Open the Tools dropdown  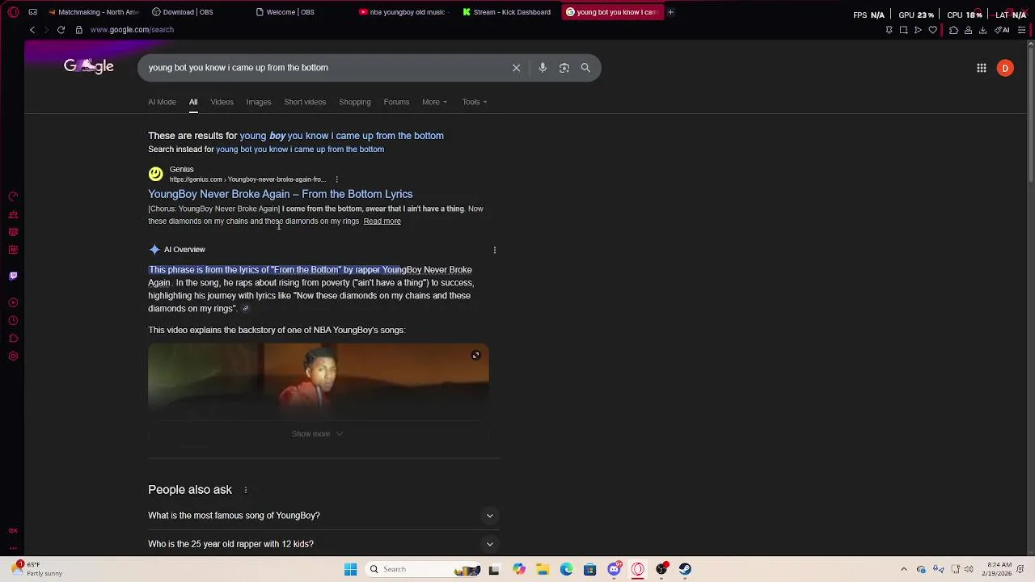[x=475, y=102]
